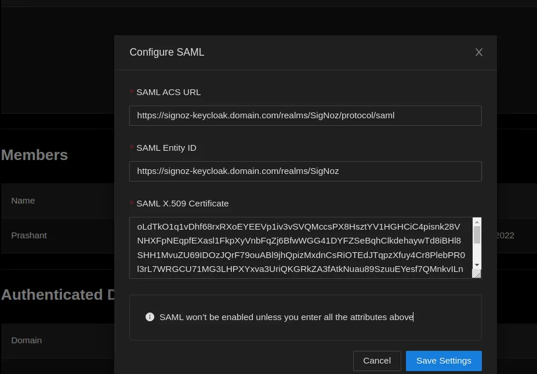Click the 'Name' column header in Members table
This screenshot has height=374, width=537.
[x=23, y=201]
